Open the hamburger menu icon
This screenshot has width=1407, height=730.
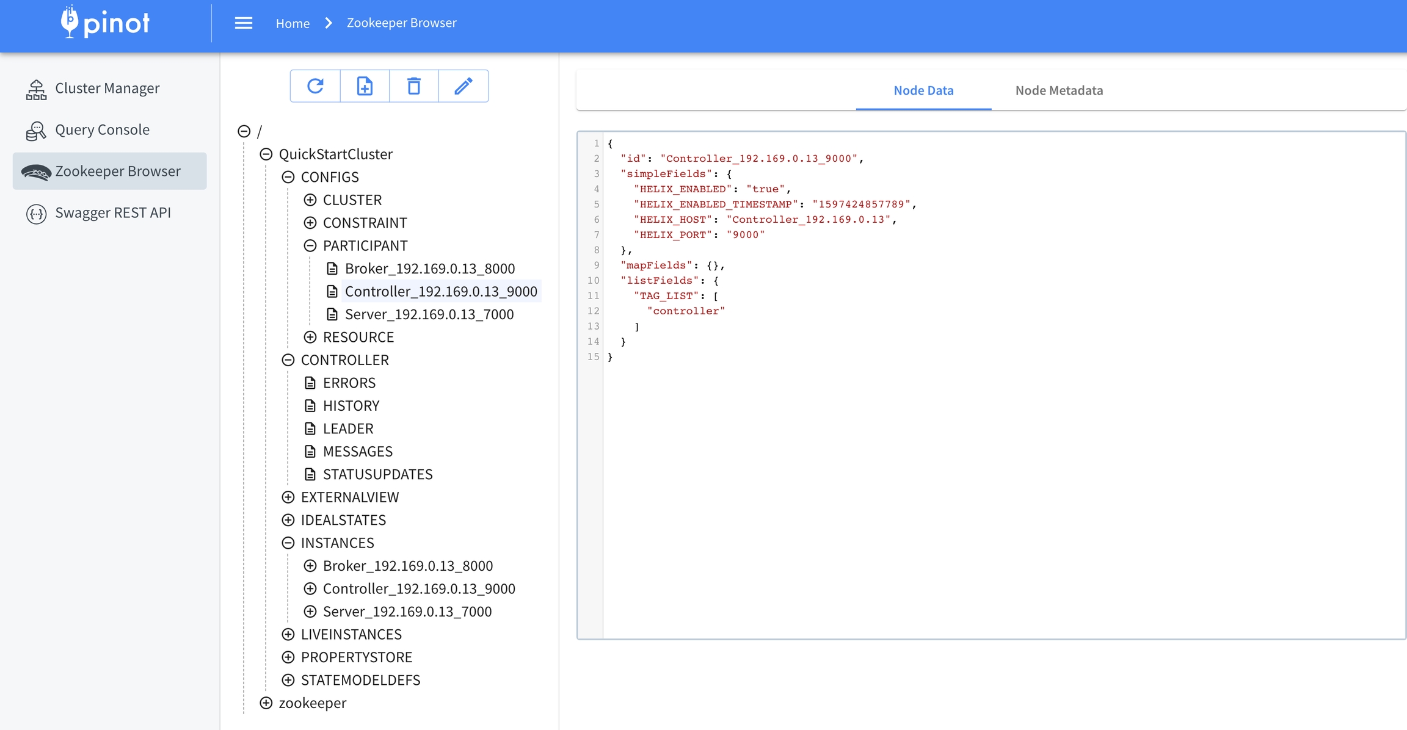click(x=243, y=23)
